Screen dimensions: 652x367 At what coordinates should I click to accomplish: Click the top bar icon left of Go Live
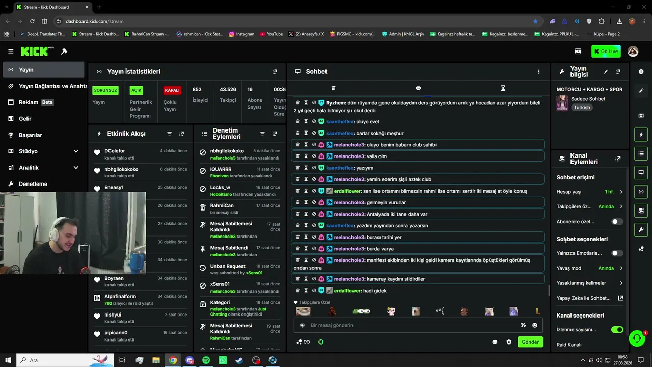pyautogui.click(x=578, y=51)
